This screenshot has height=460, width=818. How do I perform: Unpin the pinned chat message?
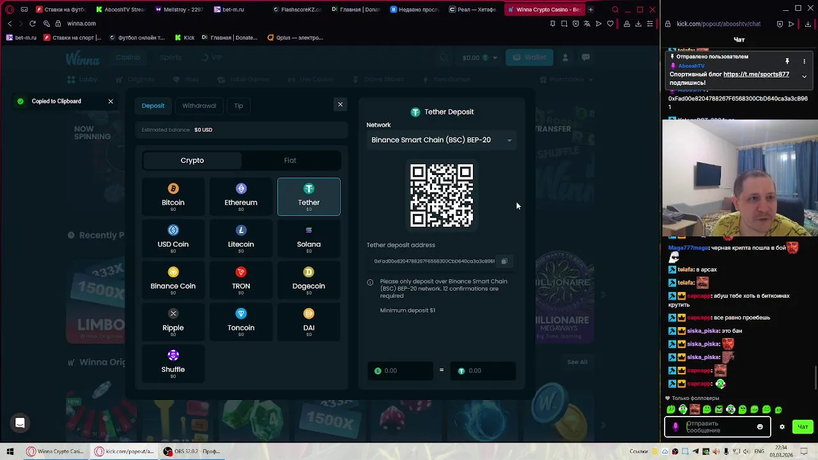pos(787,61)
